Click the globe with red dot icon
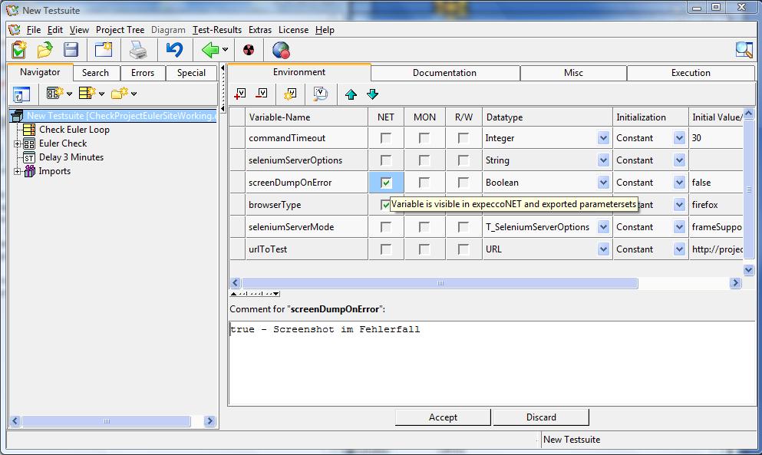 coord(281,51)
